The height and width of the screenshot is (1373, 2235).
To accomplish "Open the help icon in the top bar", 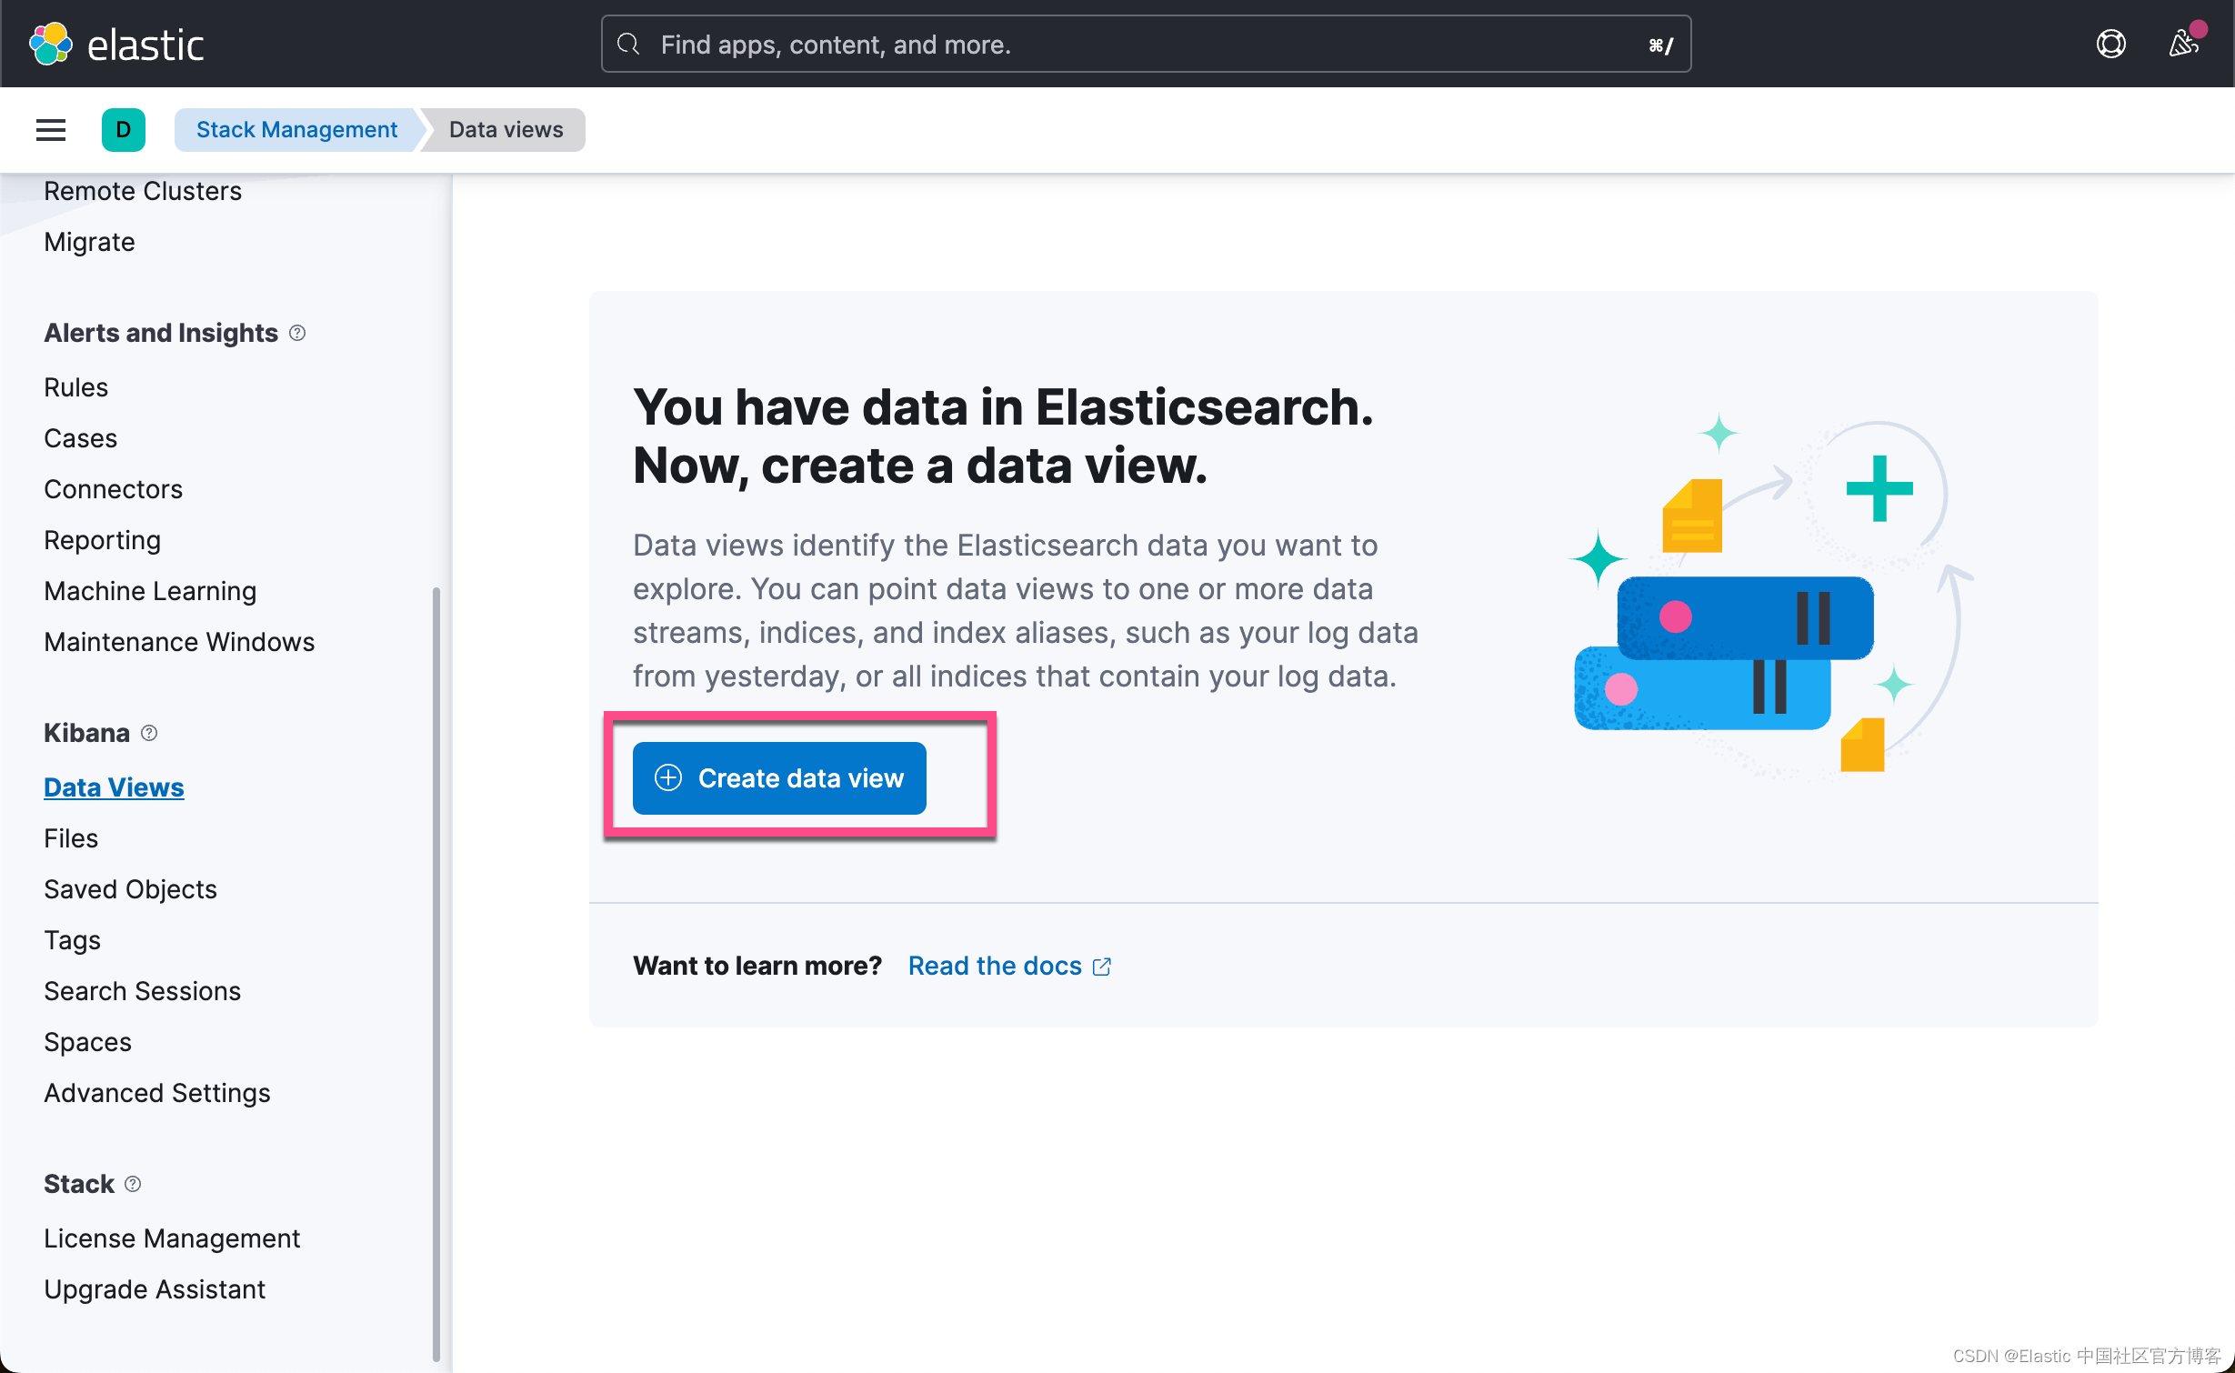I will 2110,44.
